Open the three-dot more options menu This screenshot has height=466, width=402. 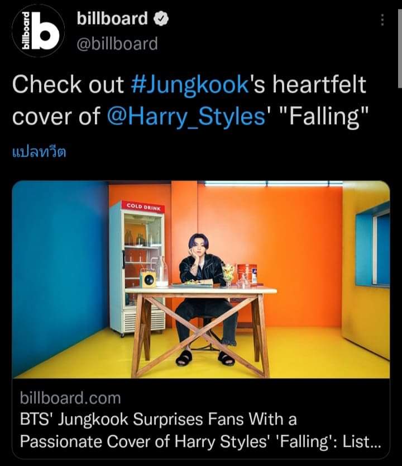(382, 20)
